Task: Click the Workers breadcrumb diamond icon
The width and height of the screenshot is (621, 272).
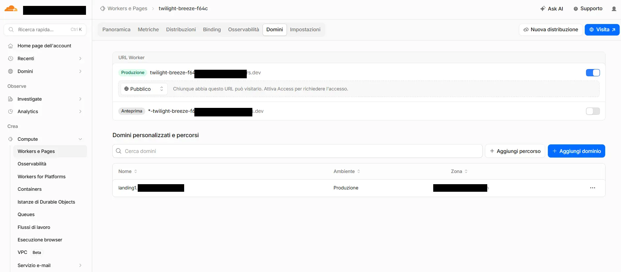Action: 103,9
